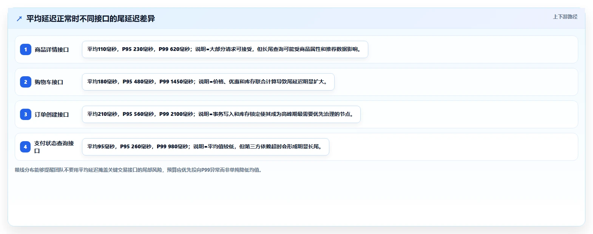Select number badge 4 for 支付状态查询接口
This screenshot has width=593, height=234.
[26, 147]
